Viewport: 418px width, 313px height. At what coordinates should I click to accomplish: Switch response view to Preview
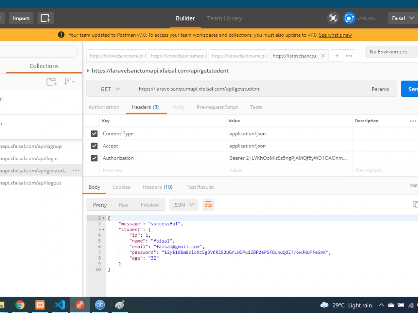point(150,204)
